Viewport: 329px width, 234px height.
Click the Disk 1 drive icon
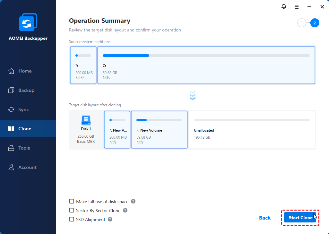(x=86, y=120)
